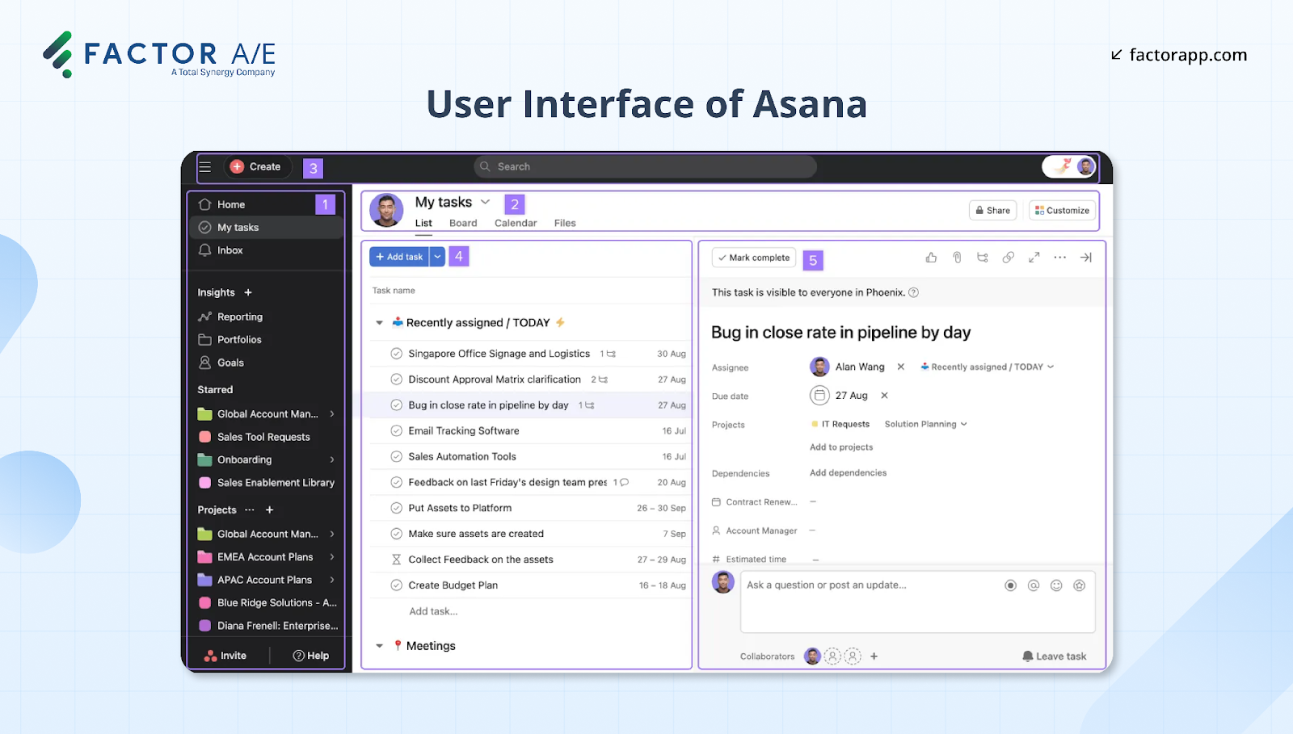Click Mark complete on the open task
1293x734 pixels.
752,257
